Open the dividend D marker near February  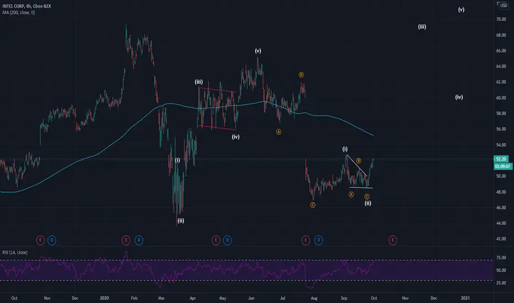point(138,240)
